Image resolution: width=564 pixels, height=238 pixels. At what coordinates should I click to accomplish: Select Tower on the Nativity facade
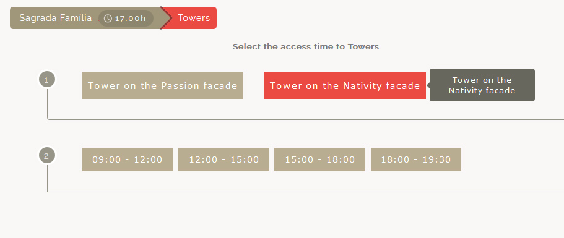345,85
